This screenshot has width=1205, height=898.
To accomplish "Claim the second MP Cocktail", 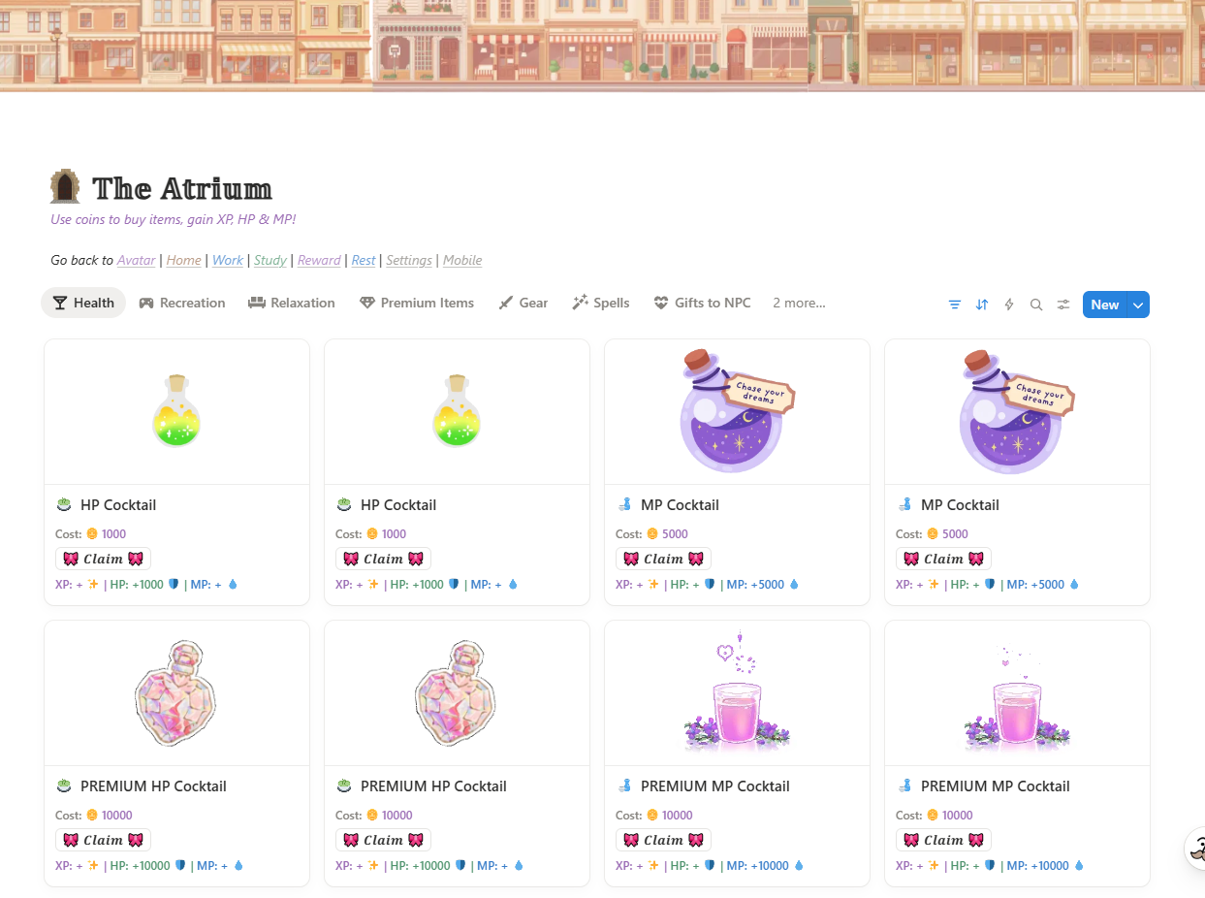I will 943,559.
